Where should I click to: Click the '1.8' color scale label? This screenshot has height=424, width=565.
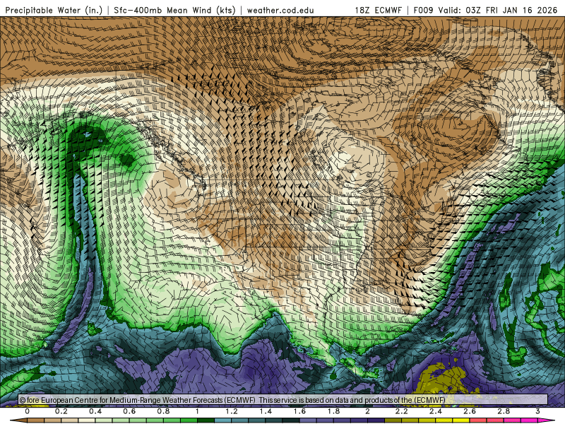(x=333, y=411)
